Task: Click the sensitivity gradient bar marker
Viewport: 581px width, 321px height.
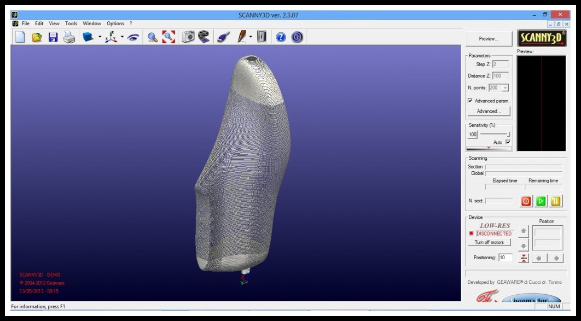Action: tap(489, 148)
